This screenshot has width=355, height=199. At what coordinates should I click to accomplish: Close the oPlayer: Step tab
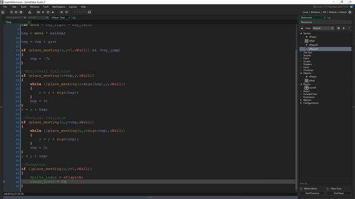click(69, 17)
